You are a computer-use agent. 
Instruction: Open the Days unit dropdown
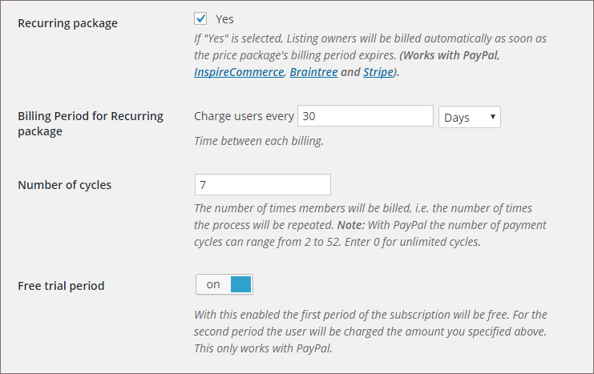[470, 117]
